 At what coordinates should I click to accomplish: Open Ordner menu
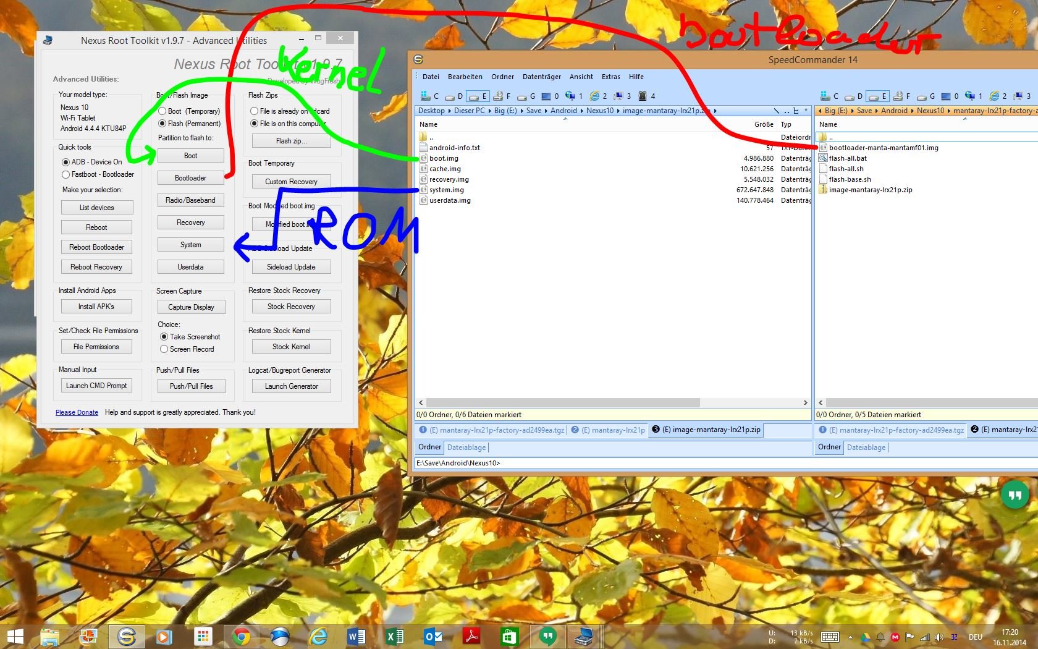502,77
